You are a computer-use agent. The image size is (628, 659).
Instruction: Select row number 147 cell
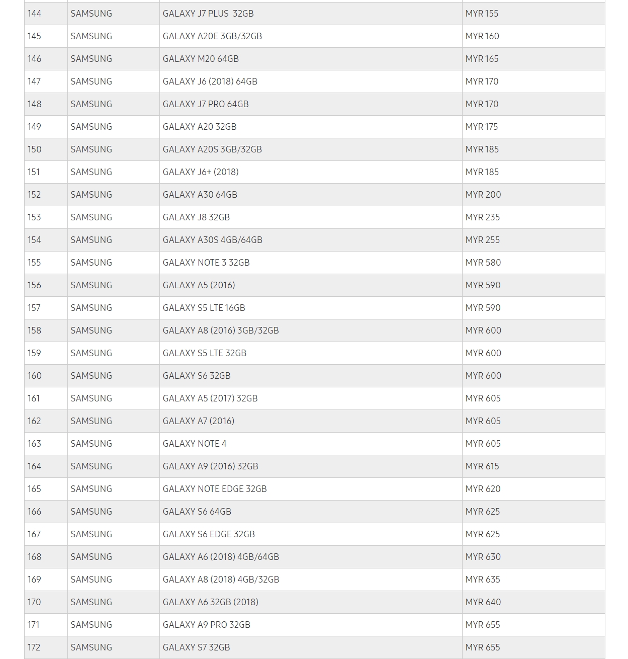click(x=34, y=81)
